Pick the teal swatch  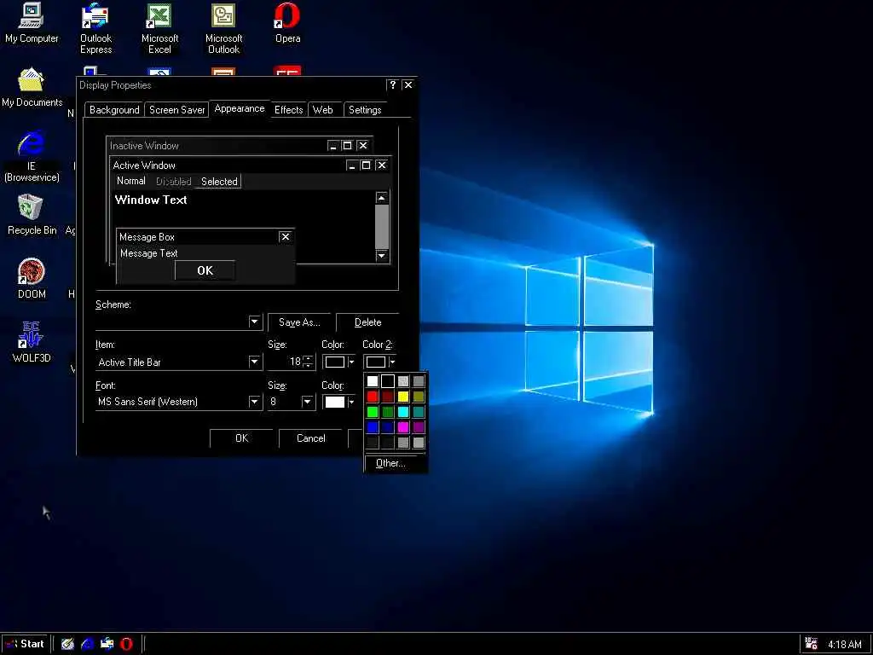[x=419, y=412]
